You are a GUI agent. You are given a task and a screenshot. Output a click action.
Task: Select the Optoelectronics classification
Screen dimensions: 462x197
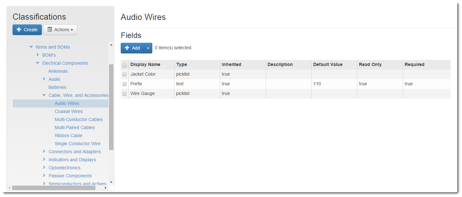pos(64,168)
